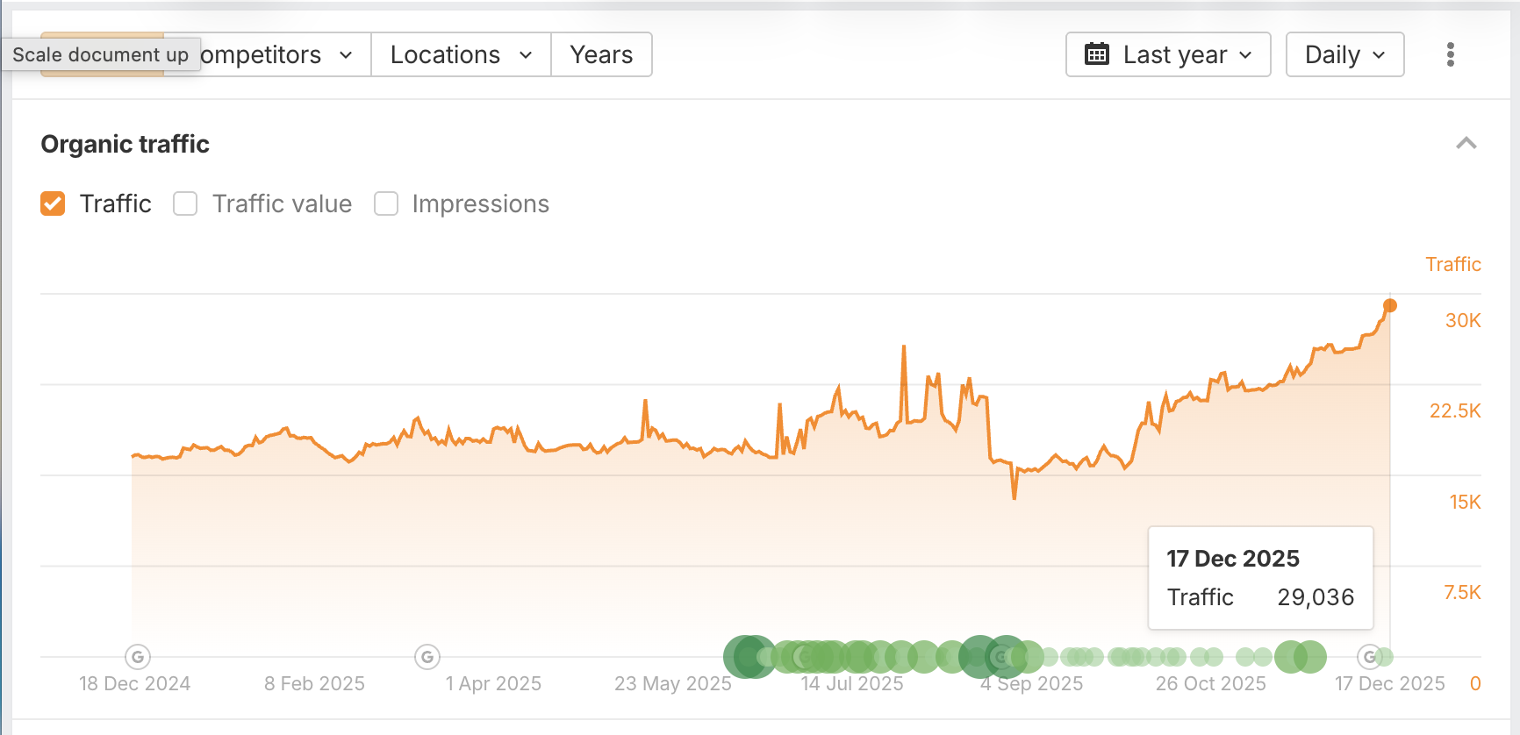Click the rightmost large green bubble before 17 Dec 2025
Viewport: 1520px width, 735px height.
[x=1310, y=656]
